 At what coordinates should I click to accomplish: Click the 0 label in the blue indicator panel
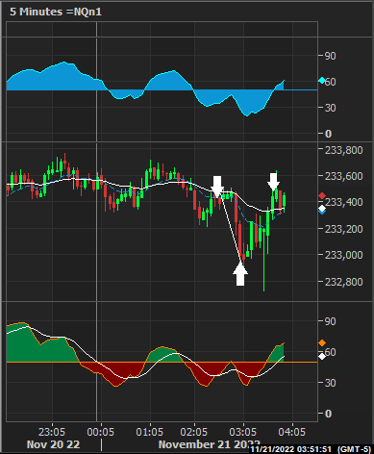pyautogui.click(x=328, y=134)
